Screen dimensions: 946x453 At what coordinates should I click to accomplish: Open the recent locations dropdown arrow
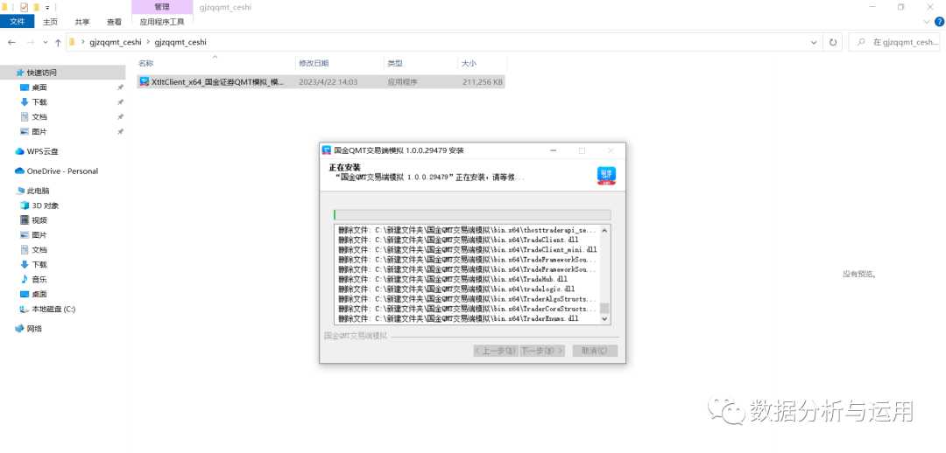pyautogui.click(x=46, y=43)
